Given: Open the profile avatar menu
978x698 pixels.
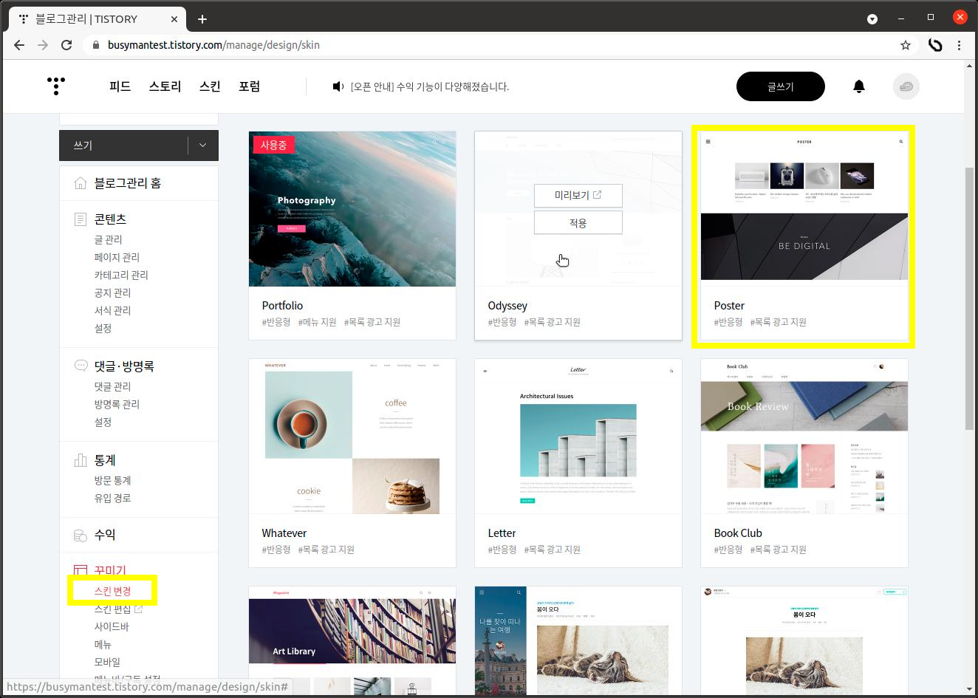Looking at the screenshot, I should 906,86.
